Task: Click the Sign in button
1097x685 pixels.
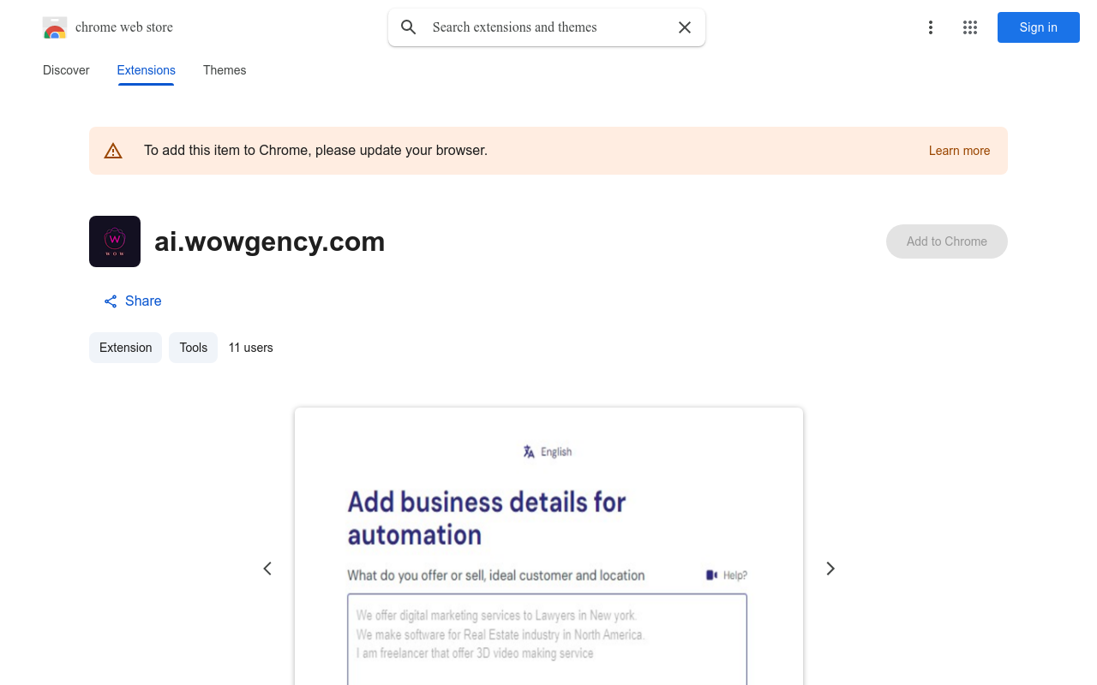Action: (x=1039, y=27)
